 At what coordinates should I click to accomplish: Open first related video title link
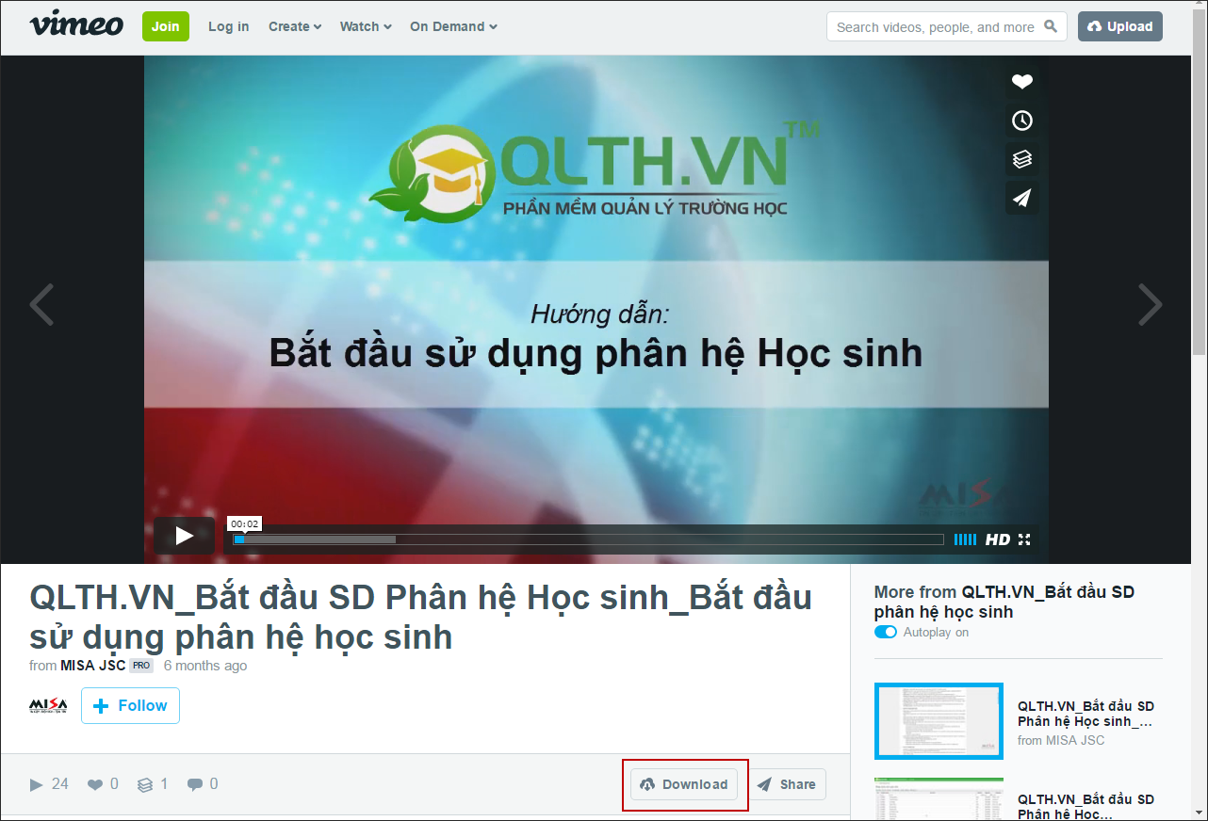[1086, 714]
